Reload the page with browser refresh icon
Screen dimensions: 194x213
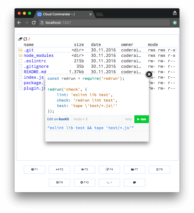[34, 23]
